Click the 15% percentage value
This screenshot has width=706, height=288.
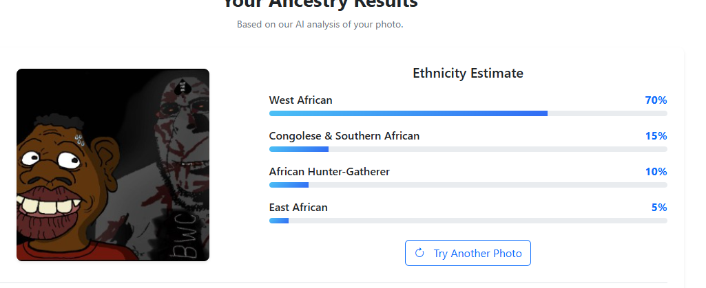(656, 136)
